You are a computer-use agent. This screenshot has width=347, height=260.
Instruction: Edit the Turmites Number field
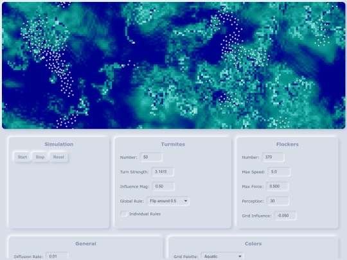(x=151, y=157)
